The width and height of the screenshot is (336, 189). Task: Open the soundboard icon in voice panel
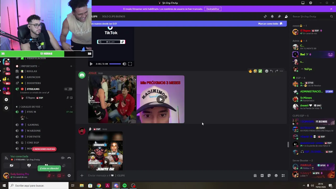pyautogui.click(x=64, y=166)
